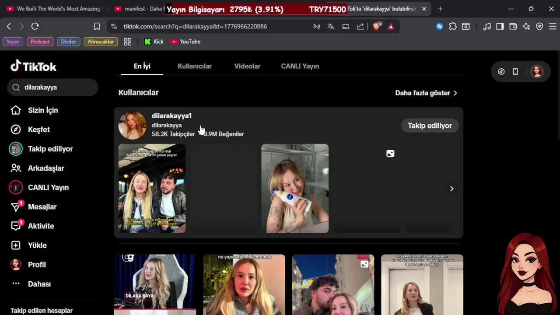Click the tiktok.com address bar URL
Screen dimensions: 560x315
[195, 26]
